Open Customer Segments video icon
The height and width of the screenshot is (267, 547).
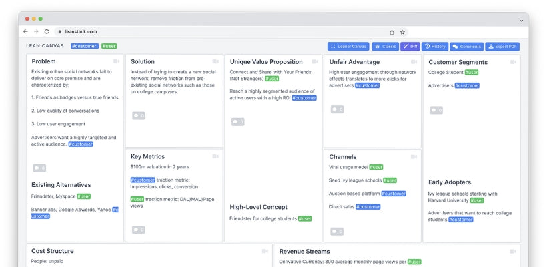coord(512,62)
